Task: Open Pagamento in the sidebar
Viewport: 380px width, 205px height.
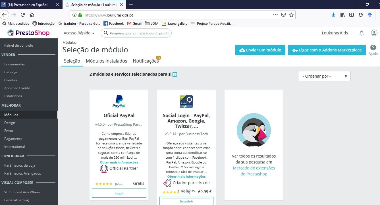Action: tap(13, 139)
